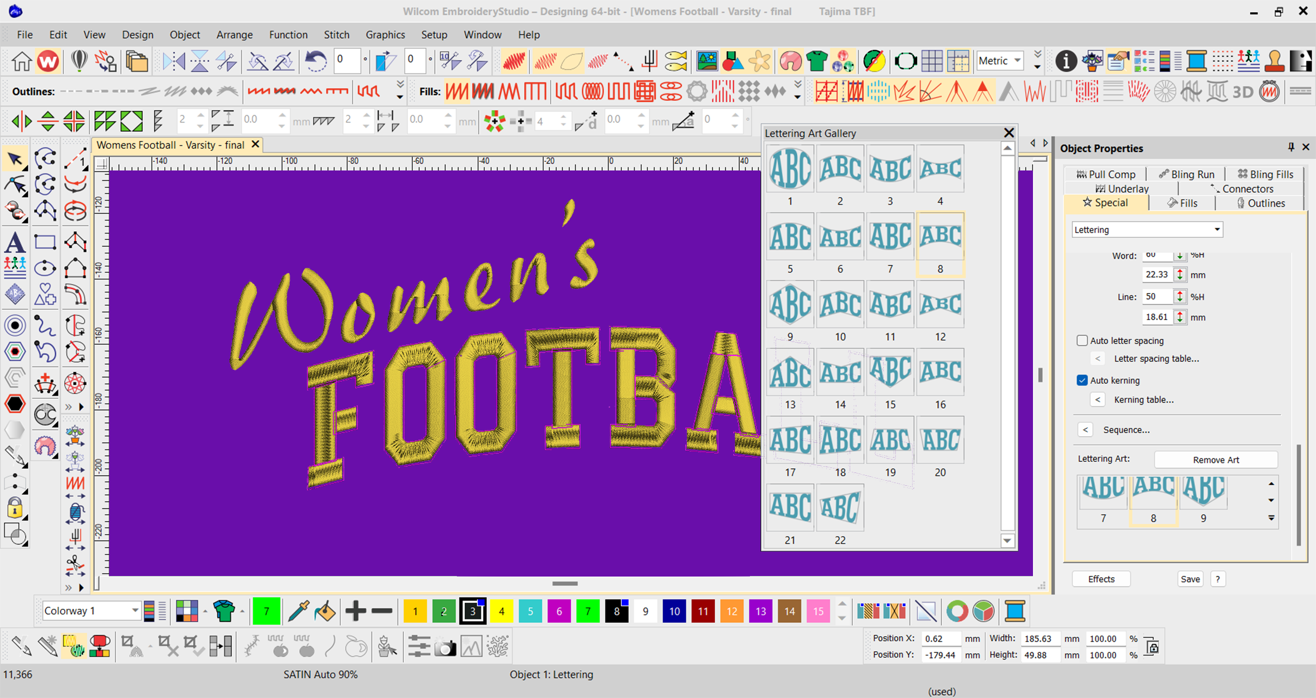Image resolution: width=1316 pixels, height=698 pixels.
Task: Open the color wheel at the bottom
Action: [958, 611]
